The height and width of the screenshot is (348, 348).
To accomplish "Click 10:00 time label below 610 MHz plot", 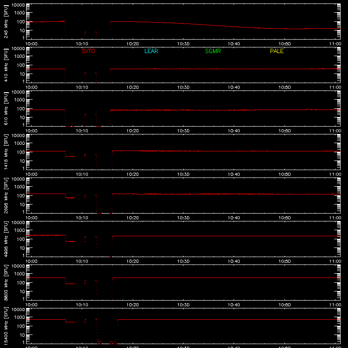I will (x=31, y=131).
